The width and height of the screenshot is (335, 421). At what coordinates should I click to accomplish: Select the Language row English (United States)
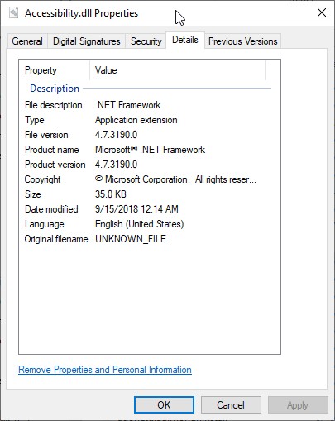click(148, 224)
